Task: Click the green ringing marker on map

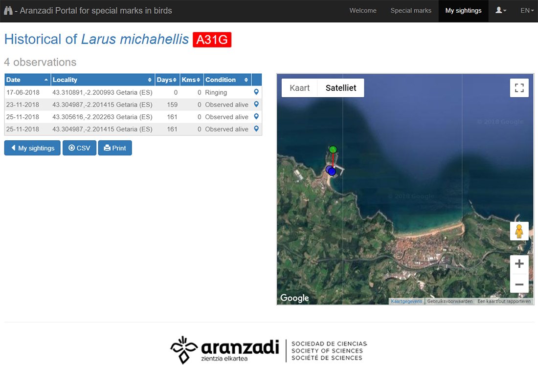Action: [x=333, y=149]
